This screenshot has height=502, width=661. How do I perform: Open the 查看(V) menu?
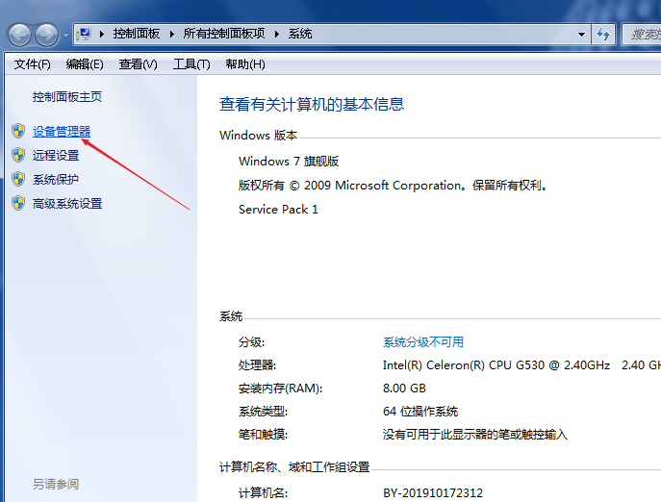138,64
